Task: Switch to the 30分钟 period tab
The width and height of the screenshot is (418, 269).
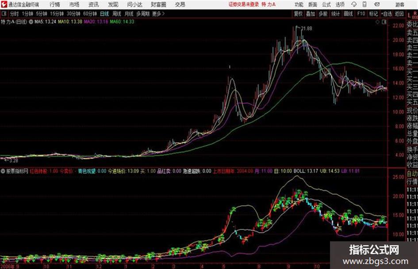Action: click(x=73, y=14)
